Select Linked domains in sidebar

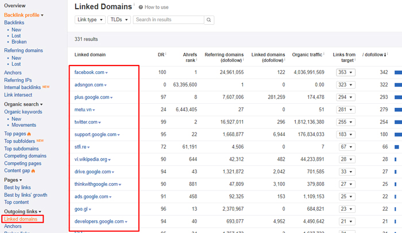tap(21, 219)
